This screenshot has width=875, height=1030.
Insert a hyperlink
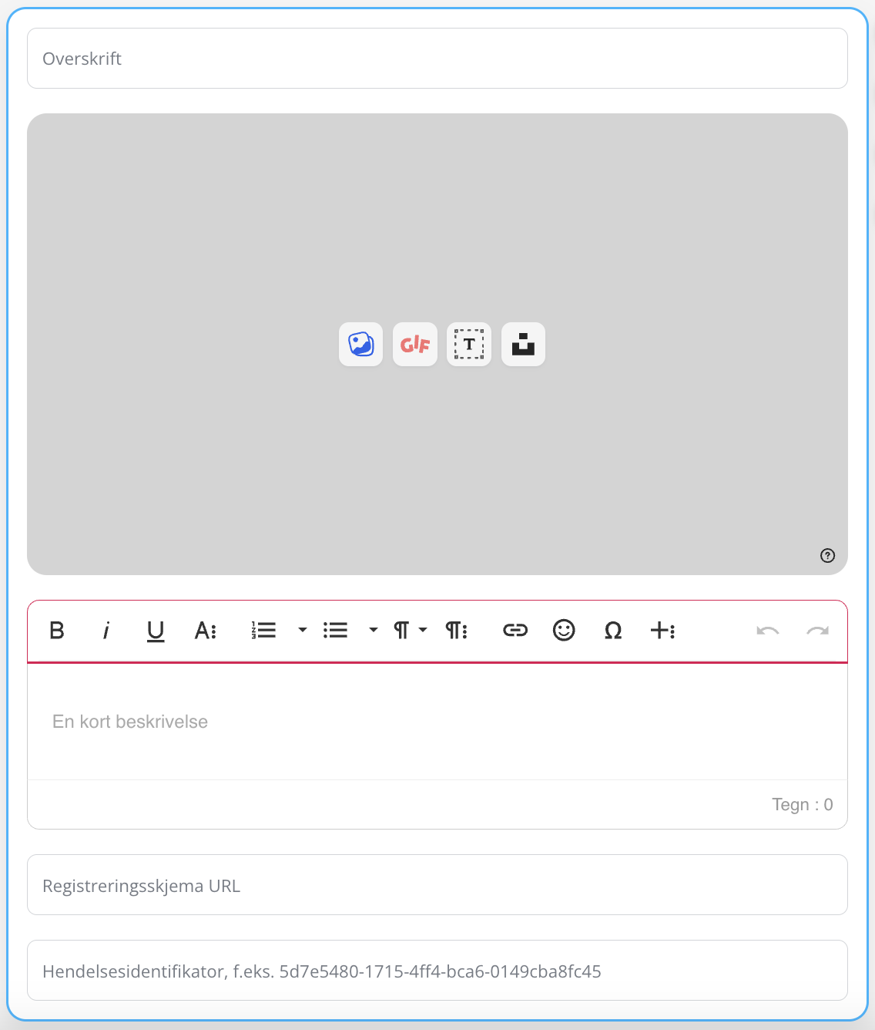[x=515, y=631]
